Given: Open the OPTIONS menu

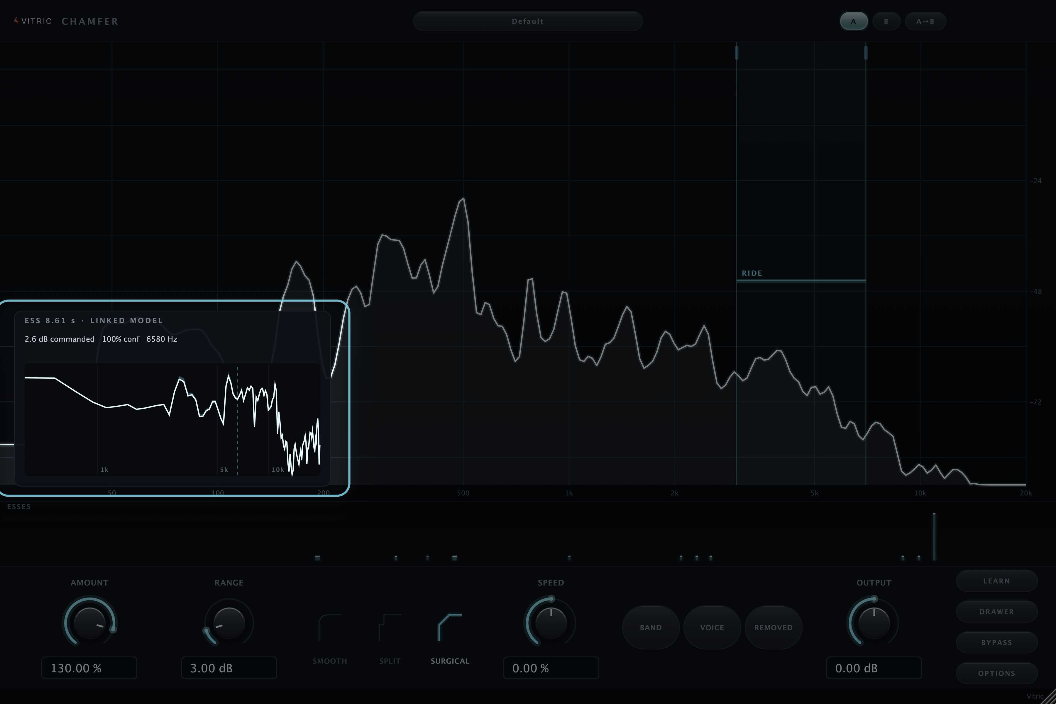Looking at the screenshot, I should tap(996, 673).
